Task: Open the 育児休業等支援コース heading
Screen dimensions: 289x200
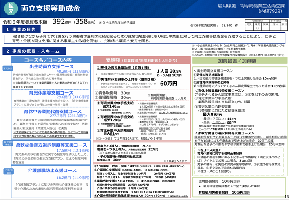Action: click(x=51, y=92)
